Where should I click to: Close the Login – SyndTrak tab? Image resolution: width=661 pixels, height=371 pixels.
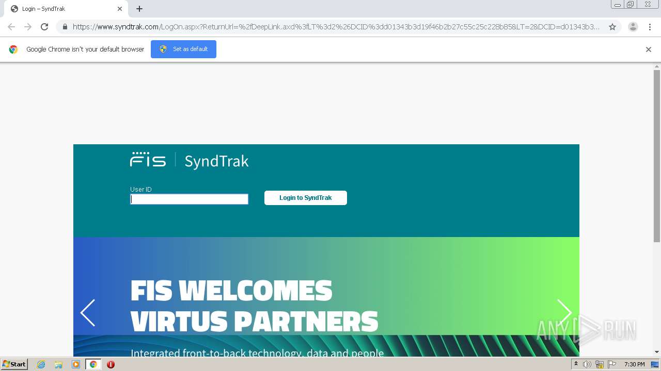point(120,9)
